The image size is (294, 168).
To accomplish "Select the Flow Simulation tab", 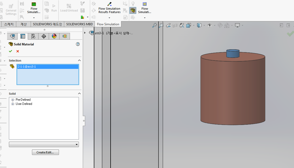I will click(108, 24).
